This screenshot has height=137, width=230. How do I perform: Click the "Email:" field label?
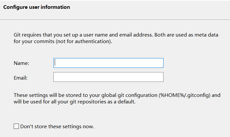[21, 78]
